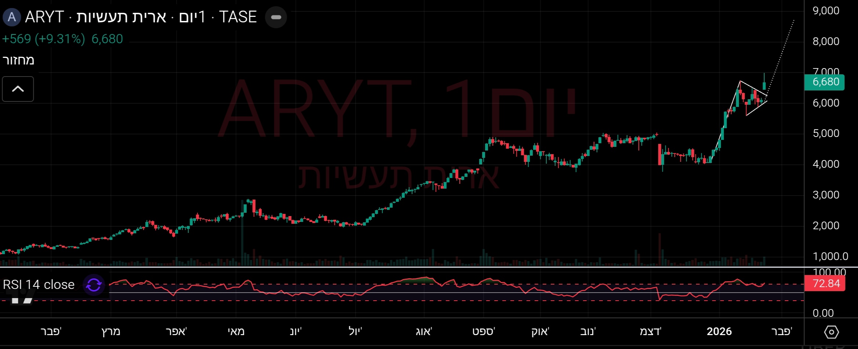Screen dimensions: 858x349
Task: Select the 2026 time axis label
Action: click(719, 331)
